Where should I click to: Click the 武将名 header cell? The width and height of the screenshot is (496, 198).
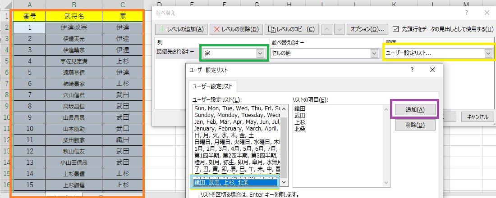pyautogui.click(x=73, y=16)
